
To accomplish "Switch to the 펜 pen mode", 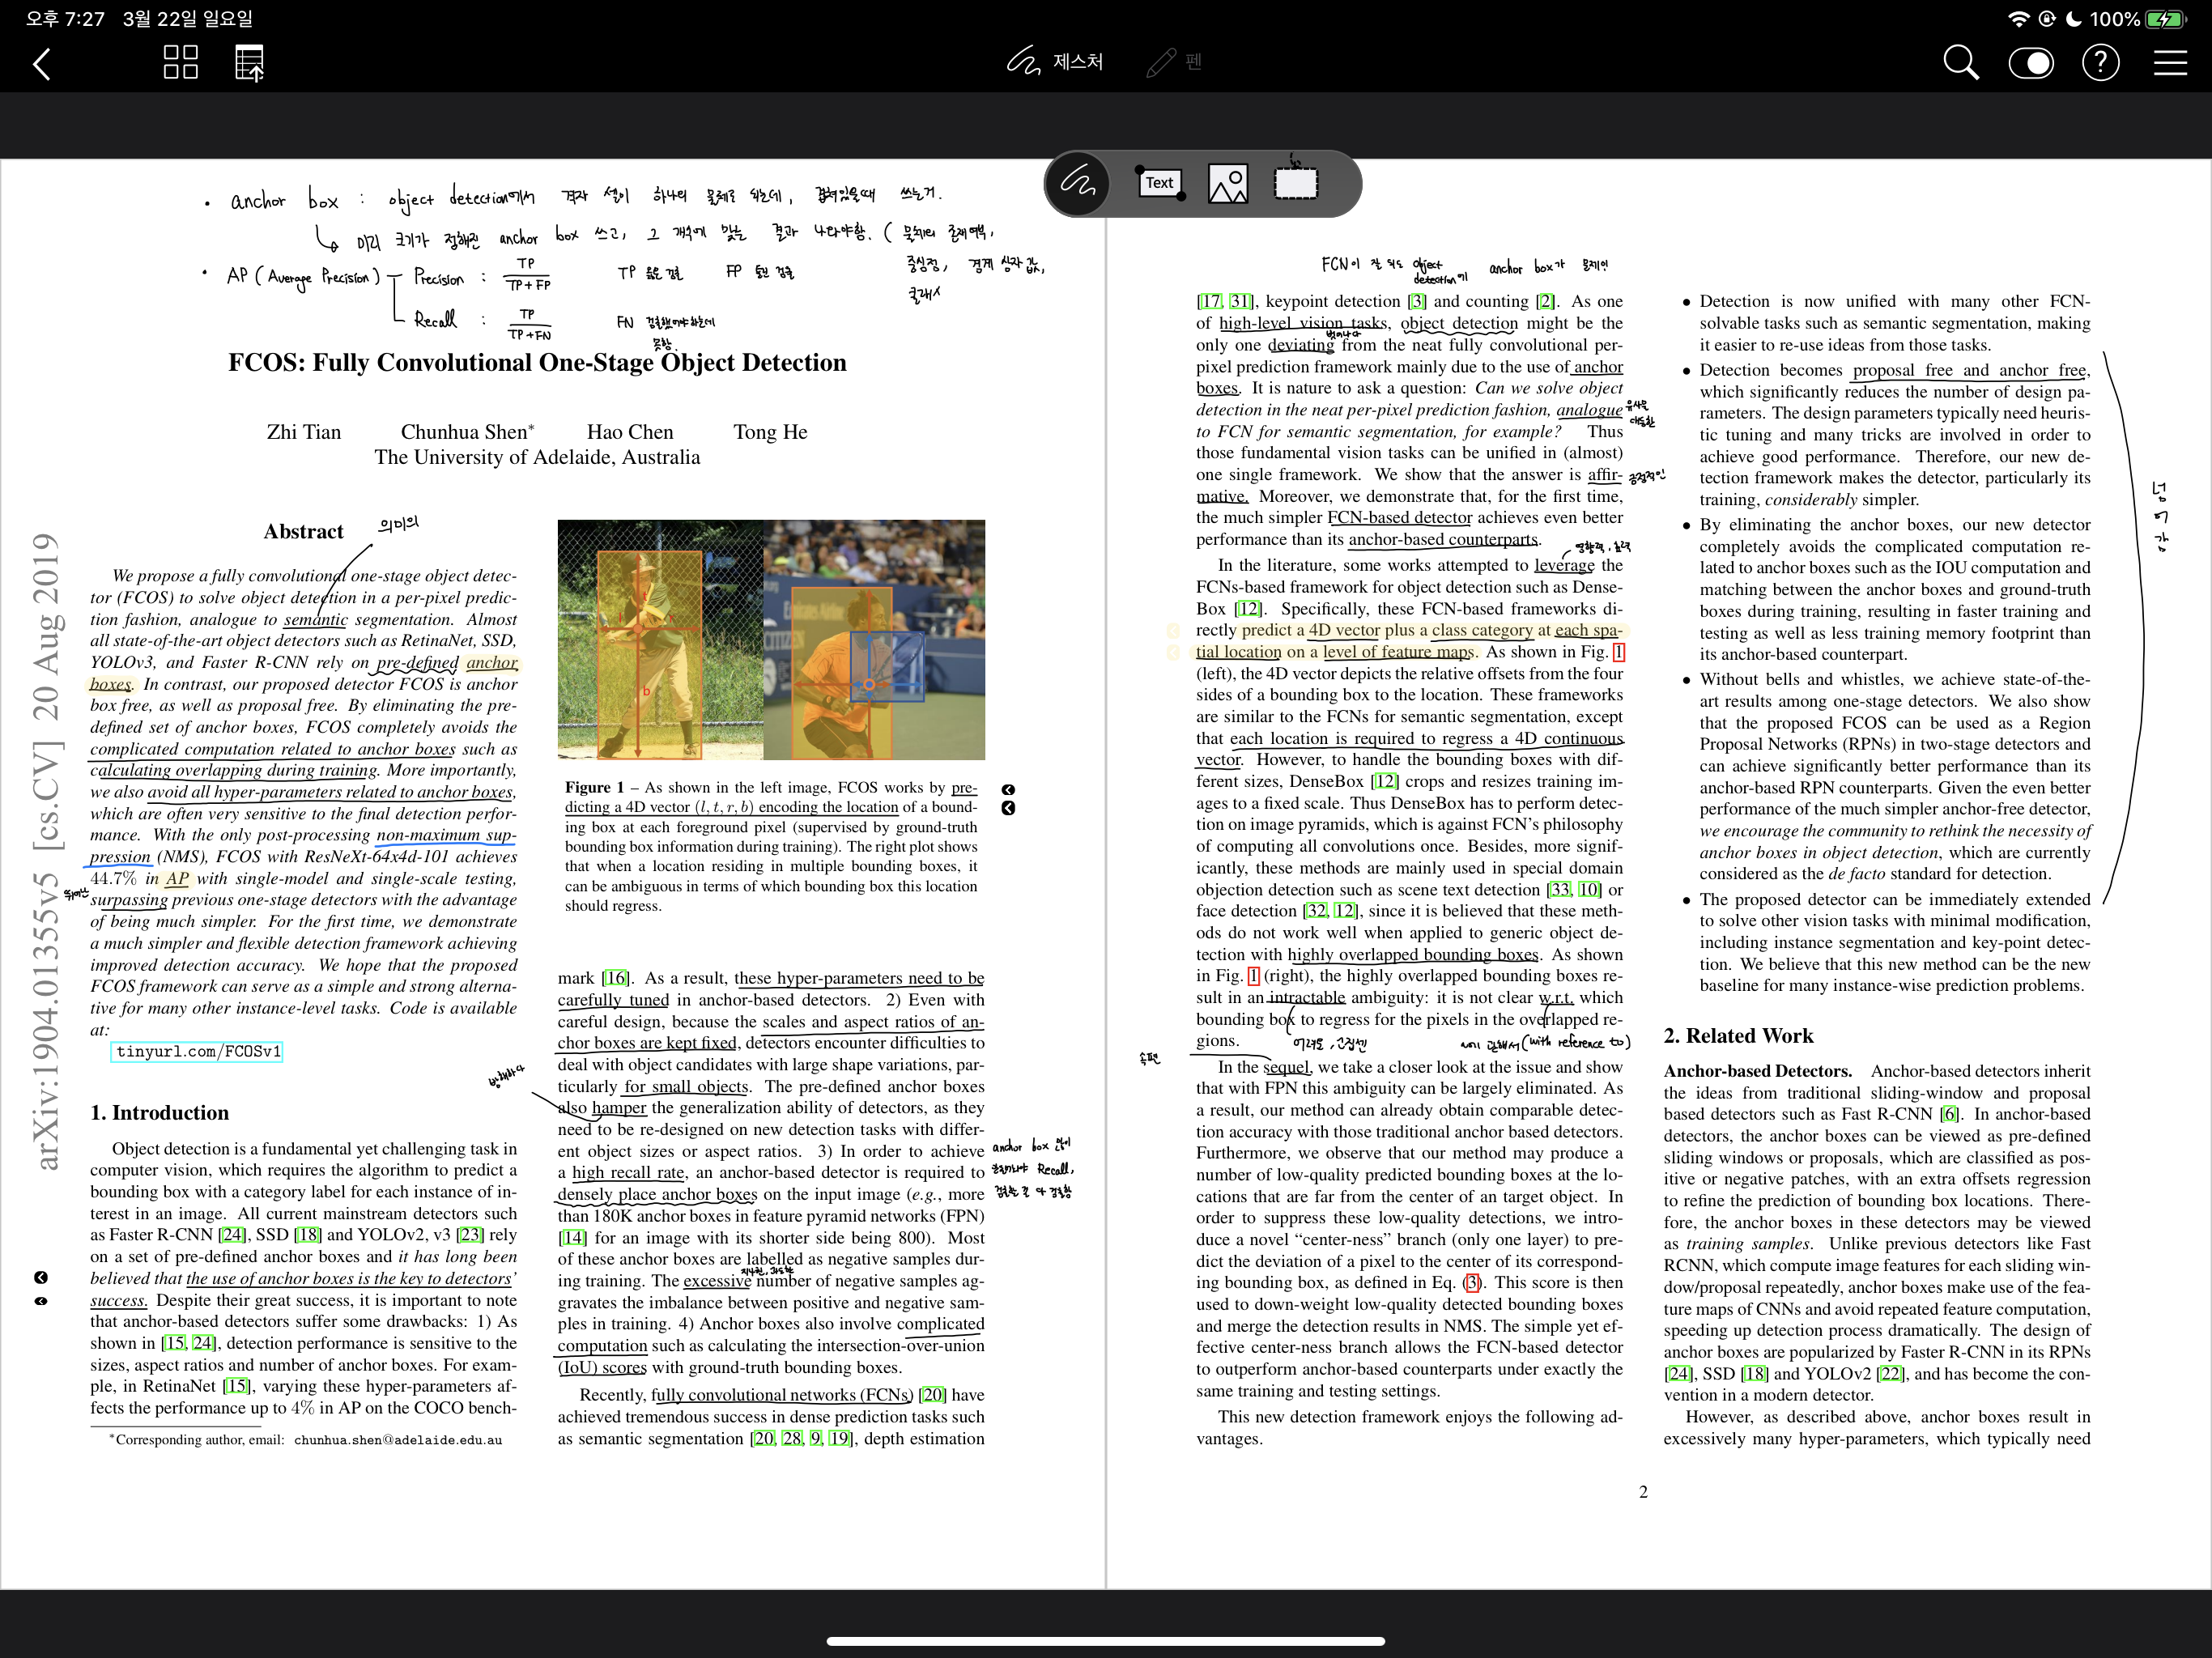I will point(1175,62).
